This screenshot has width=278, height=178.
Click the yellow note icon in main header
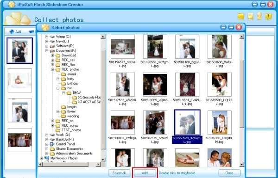[250, 17]
